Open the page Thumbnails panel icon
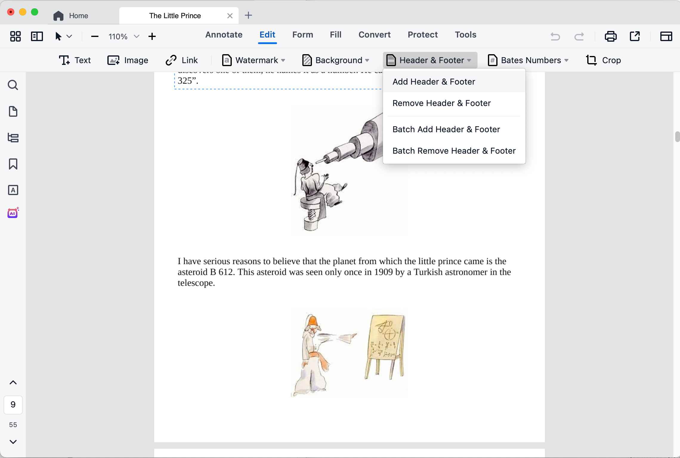680x458 pixels. point(13,112)
